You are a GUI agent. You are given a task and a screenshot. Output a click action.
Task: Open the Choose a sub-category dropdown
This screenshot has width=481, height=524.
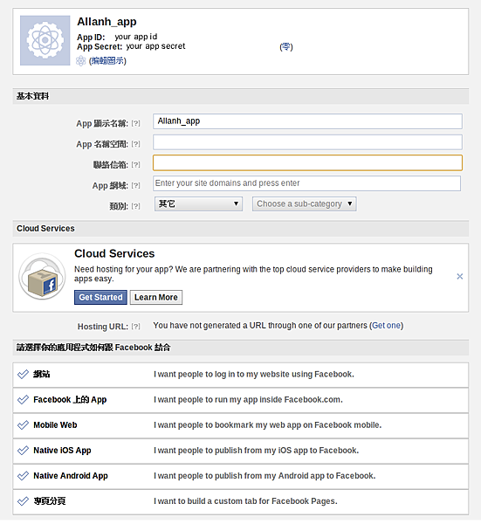tap(305, 203)
